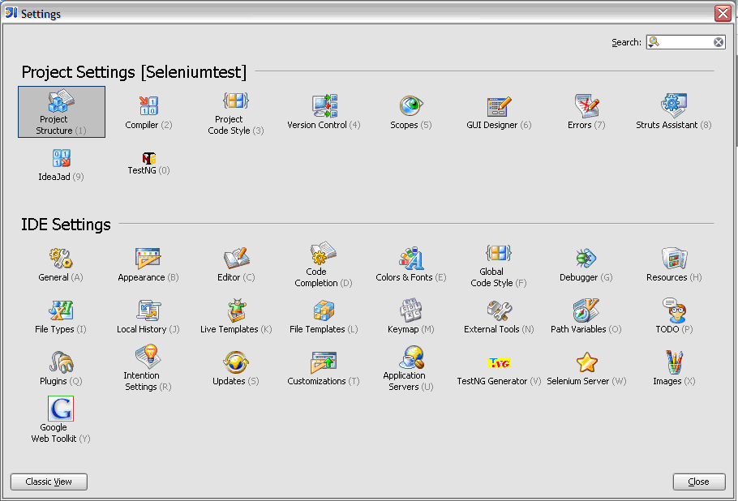Open File Types settings
Image resolution: width=738 pixels, height=501 pixels.
61,317
